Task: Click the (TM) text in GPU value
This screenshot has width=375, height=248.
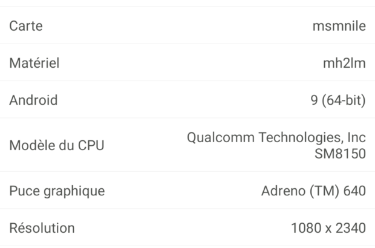Action: pyautogui.click(x=323, y=191)
